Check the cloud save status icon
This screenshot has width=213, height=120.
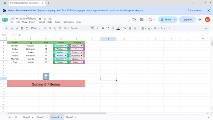(50, 19)
